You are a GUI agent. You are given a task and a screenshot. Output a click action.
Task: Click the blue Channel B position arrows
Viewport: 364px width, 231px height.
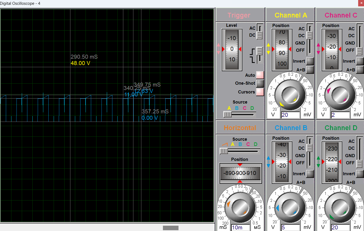click(268, 162)
